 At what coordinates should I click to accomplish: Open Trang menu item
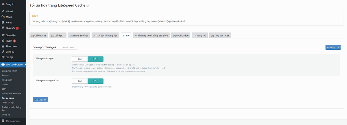click(x=13, y=22)
